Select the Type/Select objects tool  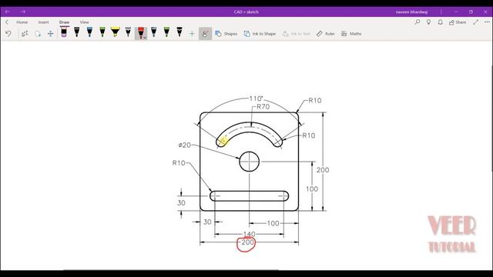tap(25, 33)
